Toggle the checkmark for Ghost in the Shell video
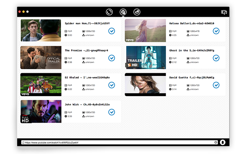This screenshot has width=246, height=154. [x=216, y=58]
